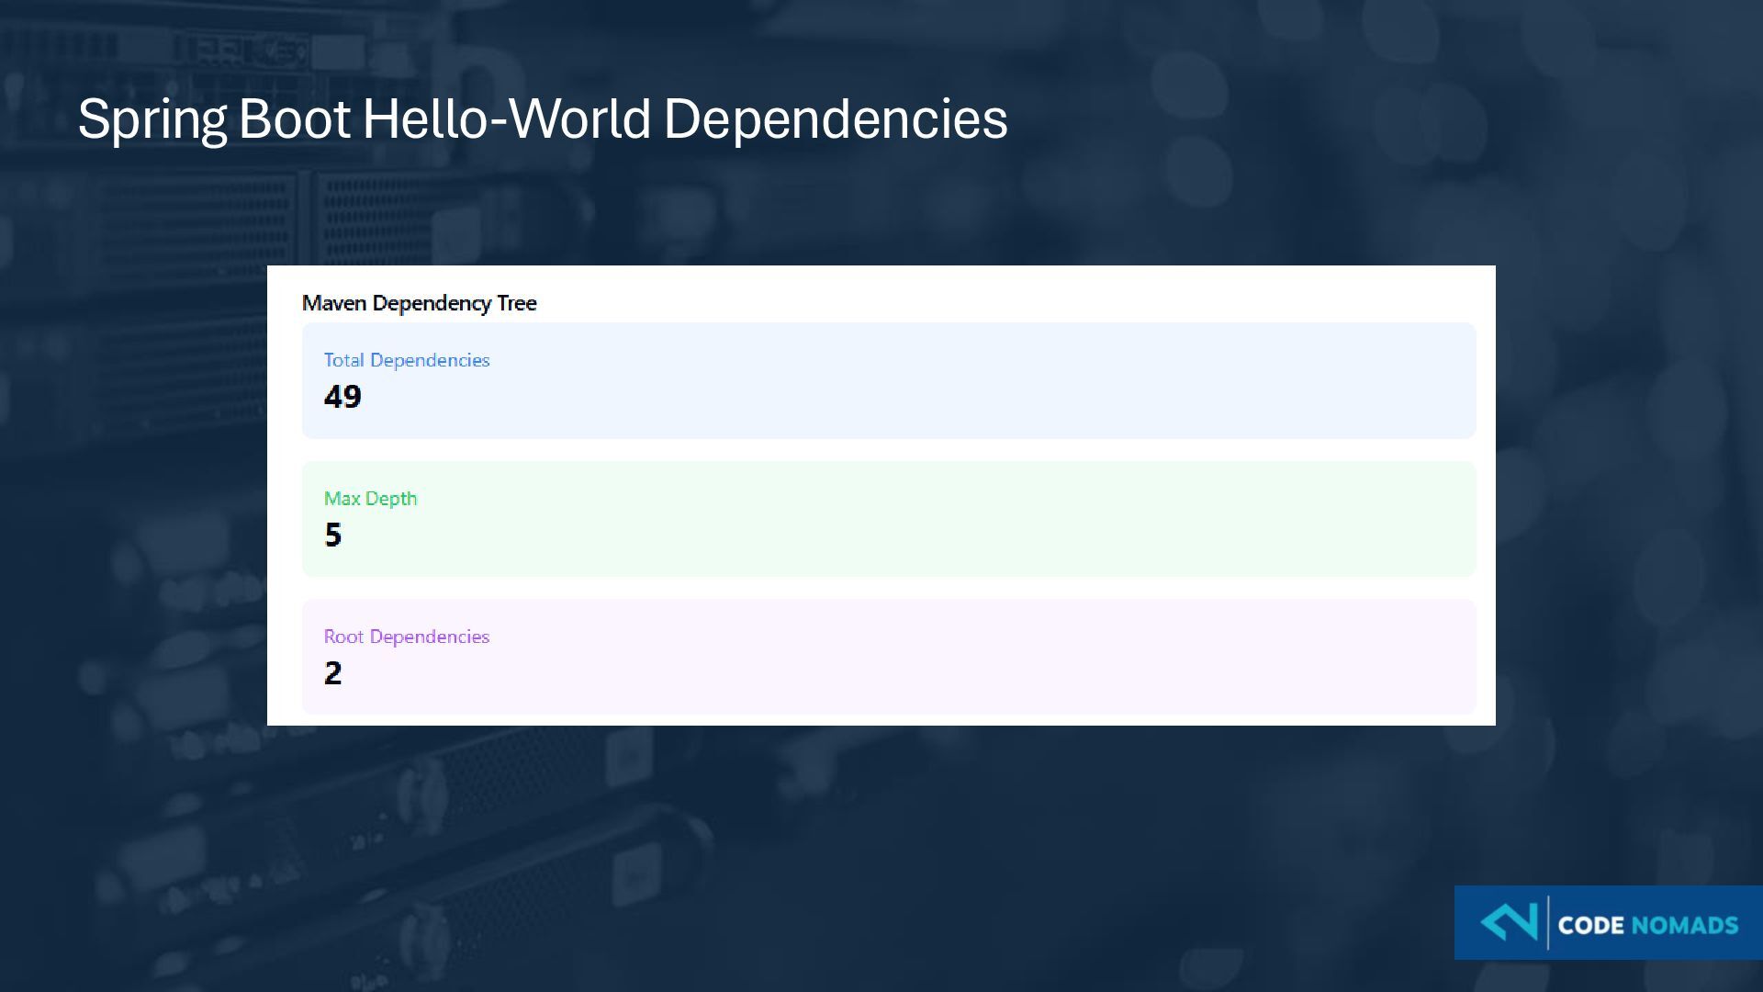1763x992 pixels.
Task: Click the Total Dependencies label
Action: (406, 360)
